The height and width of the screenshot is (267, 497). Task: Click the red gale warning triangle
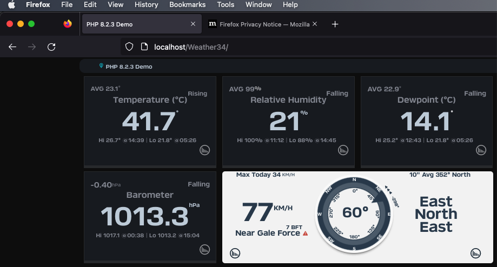coord(305,233)
